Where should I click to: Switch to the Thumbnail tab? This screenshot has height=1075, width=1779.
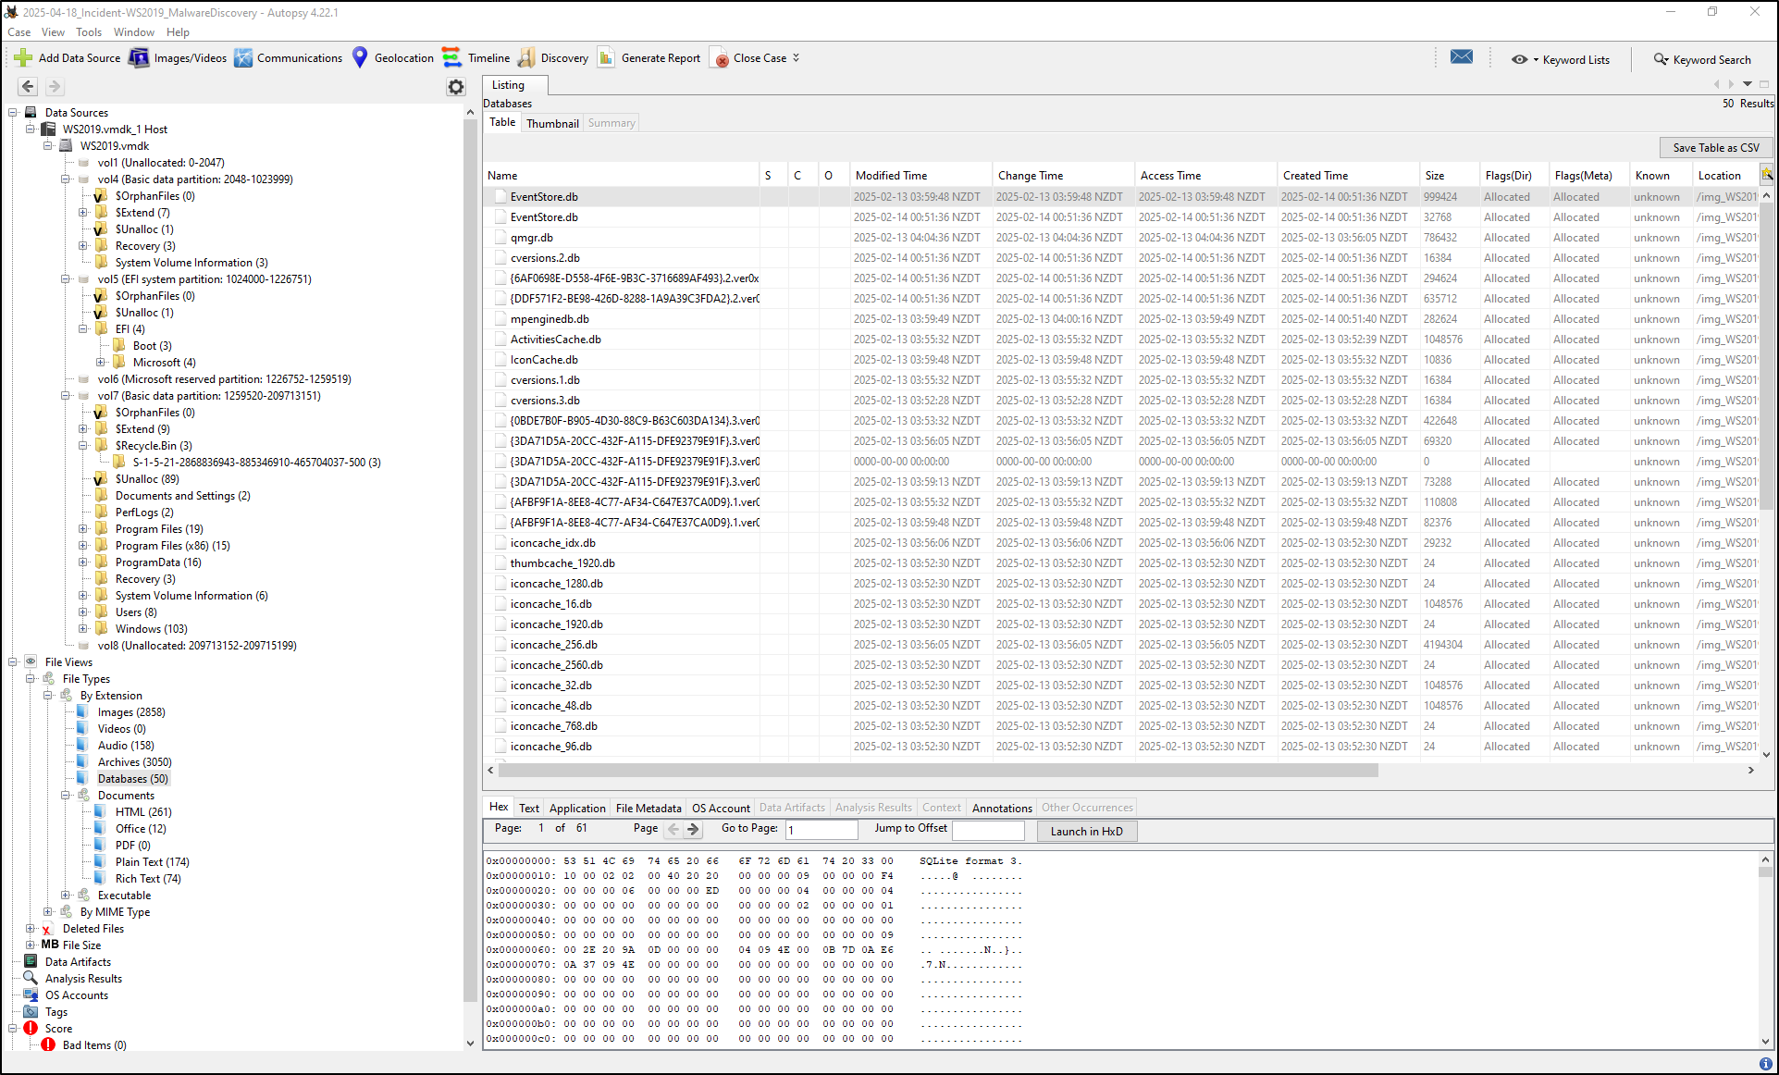[552, 123]
